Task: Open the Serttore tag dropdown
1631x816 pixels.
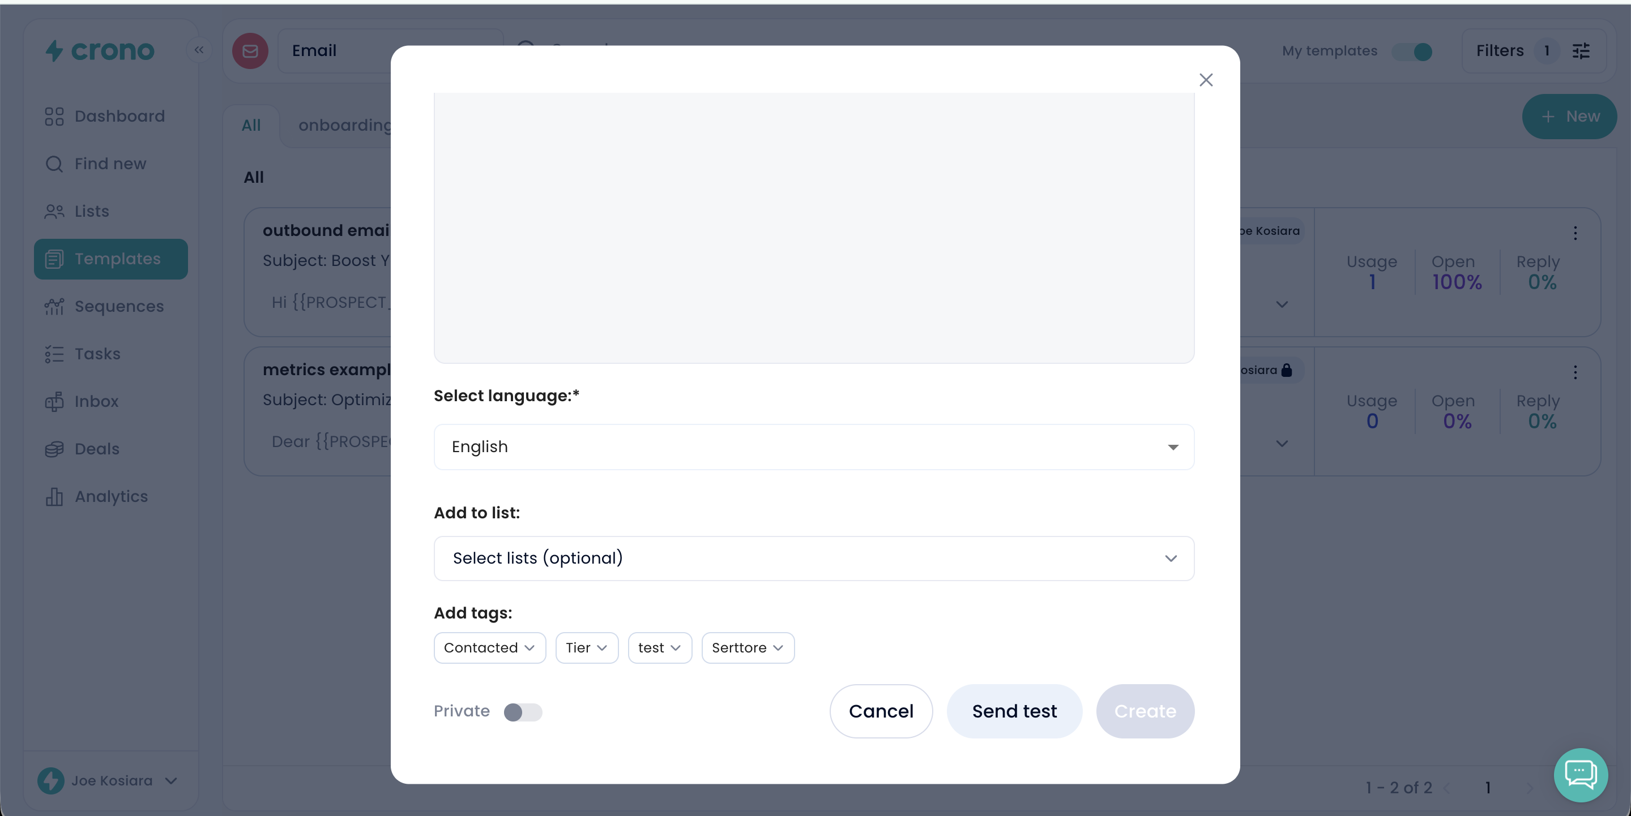Action: tap(747, 648)
